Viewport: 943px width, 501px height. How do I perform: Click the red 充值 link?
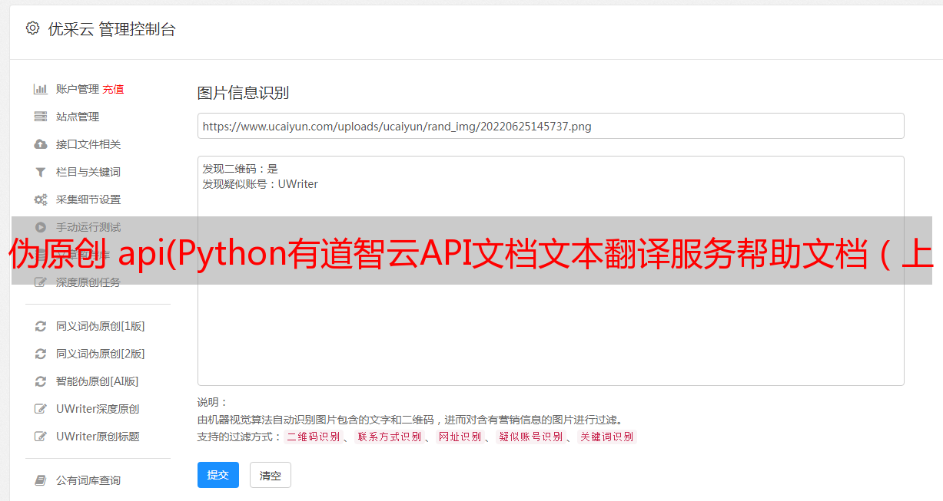click(x=113, y=89)
